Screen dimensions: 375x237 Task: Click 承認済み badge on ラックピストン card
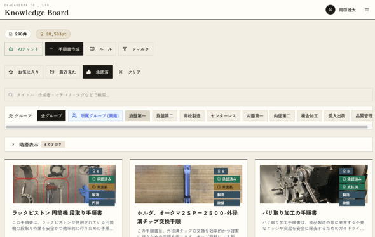102,179
